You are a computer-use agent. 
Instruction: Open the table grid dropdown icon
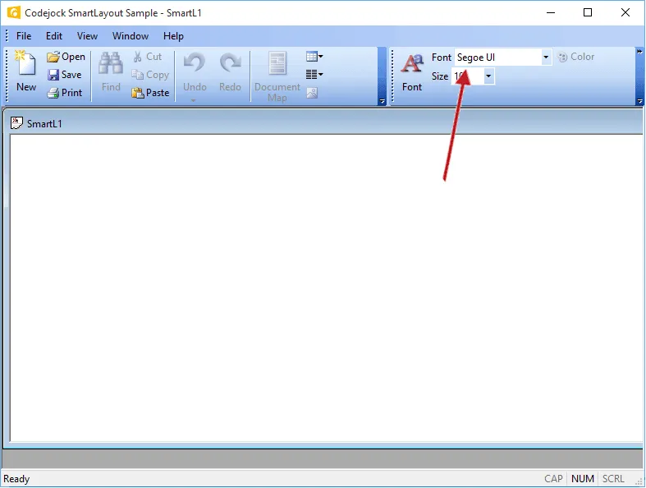[314, 57]
